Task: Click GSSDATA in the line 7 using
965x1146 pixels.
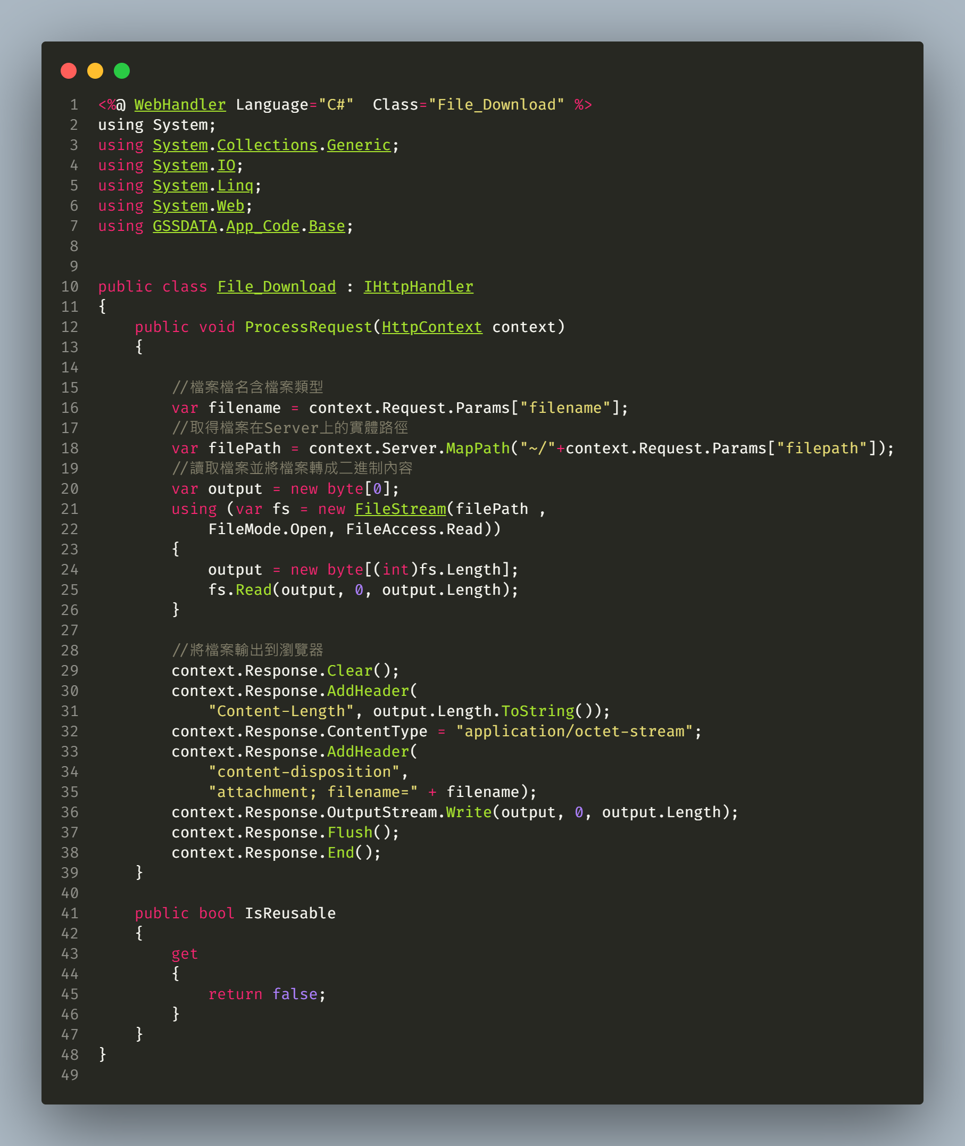Action: 185,226
